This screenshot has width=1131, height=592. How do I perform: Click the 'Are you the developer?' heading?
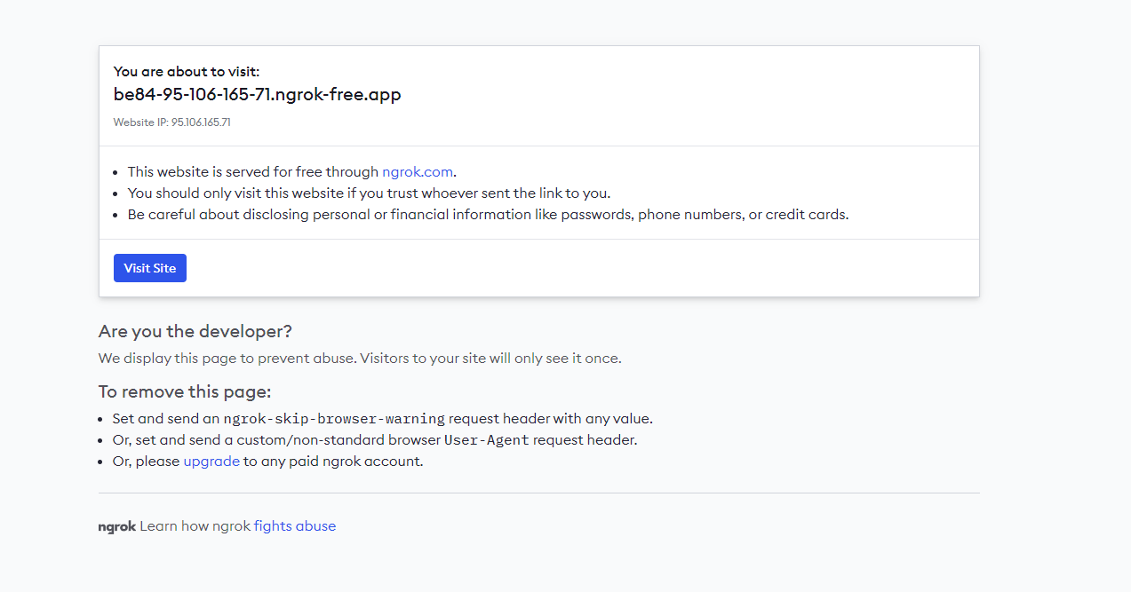[195, 332]
